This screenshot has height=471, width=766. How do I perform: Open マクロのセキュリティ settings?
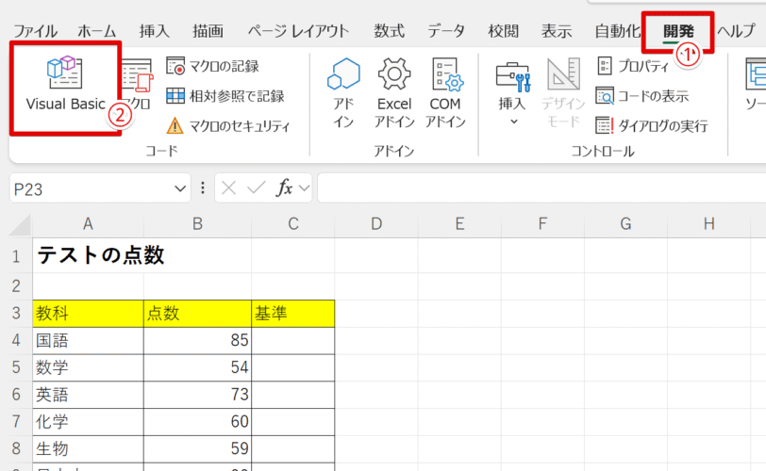coord(227,126)
